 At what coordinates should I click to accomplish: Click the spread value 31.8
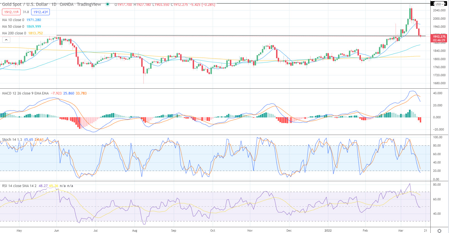(26, 12)
